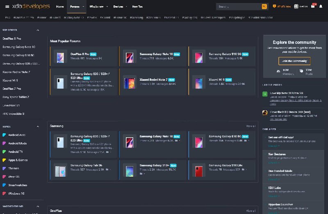Open Hyperion Launcher app entry
The width and height of the screenshot is (328, 214).
(280, 205)
